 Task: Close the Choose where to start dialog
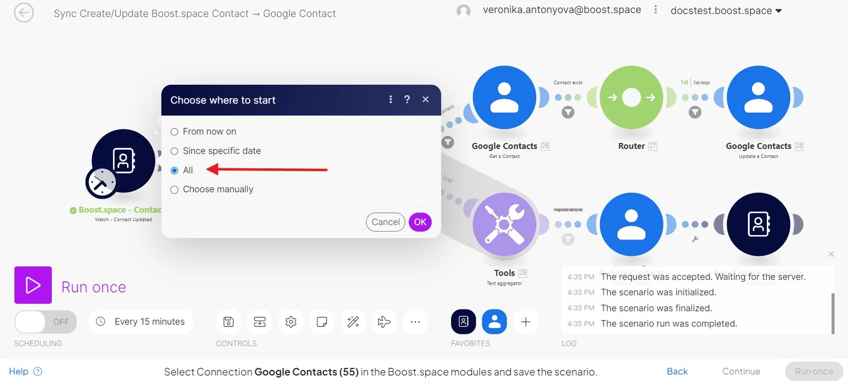[426, 99]
